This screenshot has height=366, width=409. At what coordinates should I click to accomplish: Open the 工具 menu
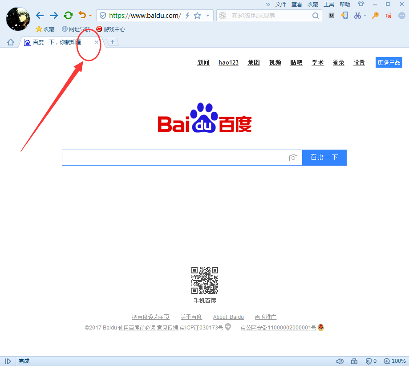tap(329, 4)
